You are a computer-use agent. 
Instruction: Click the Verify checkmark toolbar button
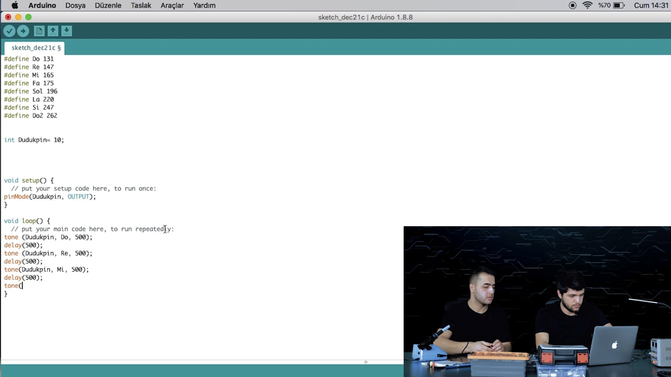point(9,31)
